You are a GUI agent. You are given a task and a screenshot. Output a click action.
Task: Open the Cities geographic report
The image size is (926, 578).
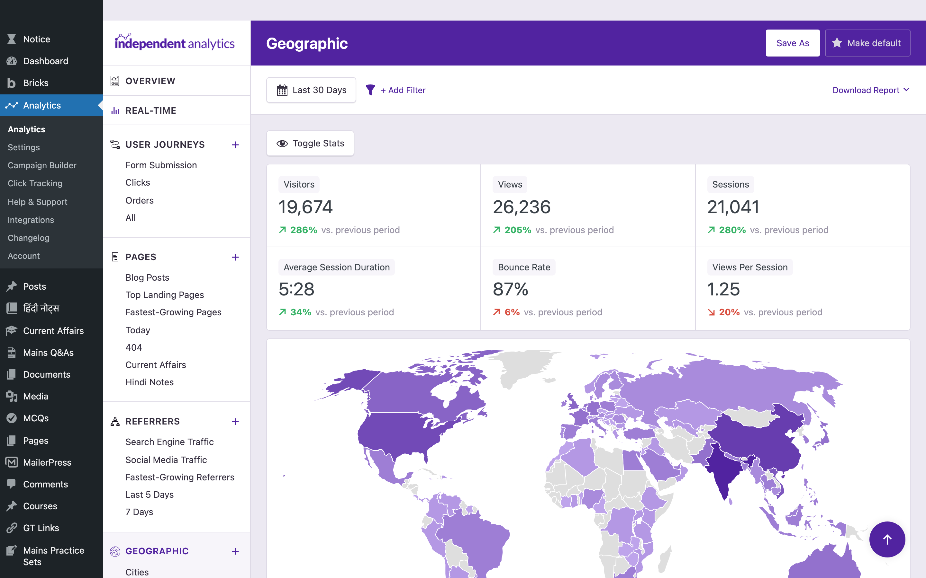[x=137, y=572]
